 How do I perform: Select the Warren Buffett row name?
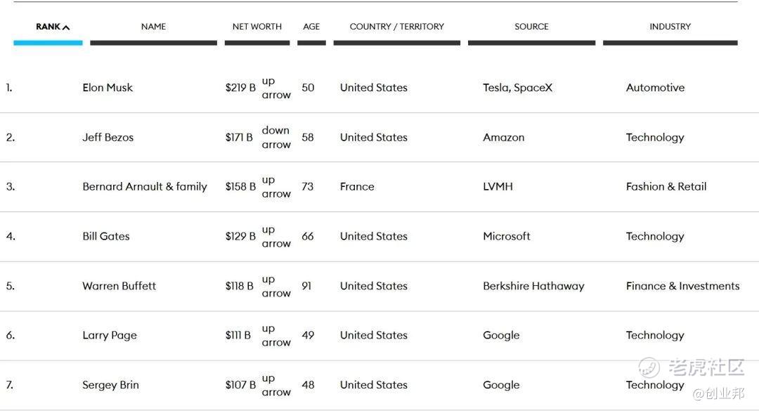click(x=119, y=286)
